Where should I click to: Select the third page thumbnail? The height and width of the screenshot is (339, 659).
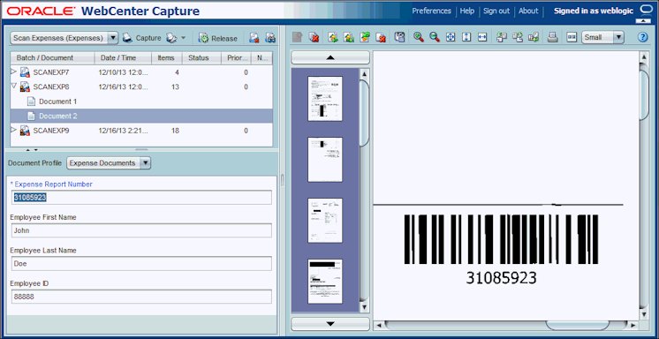coord(325,221)
